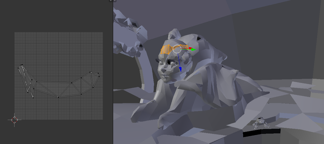This screenshot has width=324, height=144.
Task: Grab the green Y-axis manipulator arrow
Action: coord(194,49)
